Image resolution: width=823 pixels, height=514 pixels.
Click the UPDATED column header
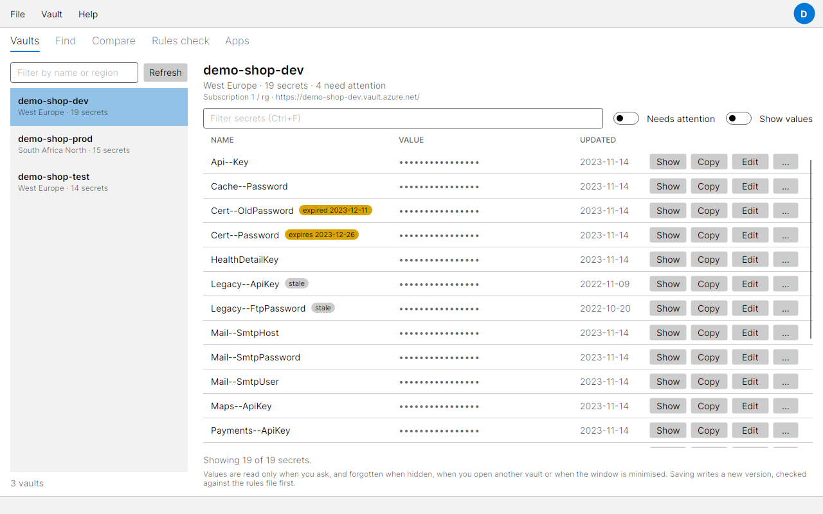[598, 139]
